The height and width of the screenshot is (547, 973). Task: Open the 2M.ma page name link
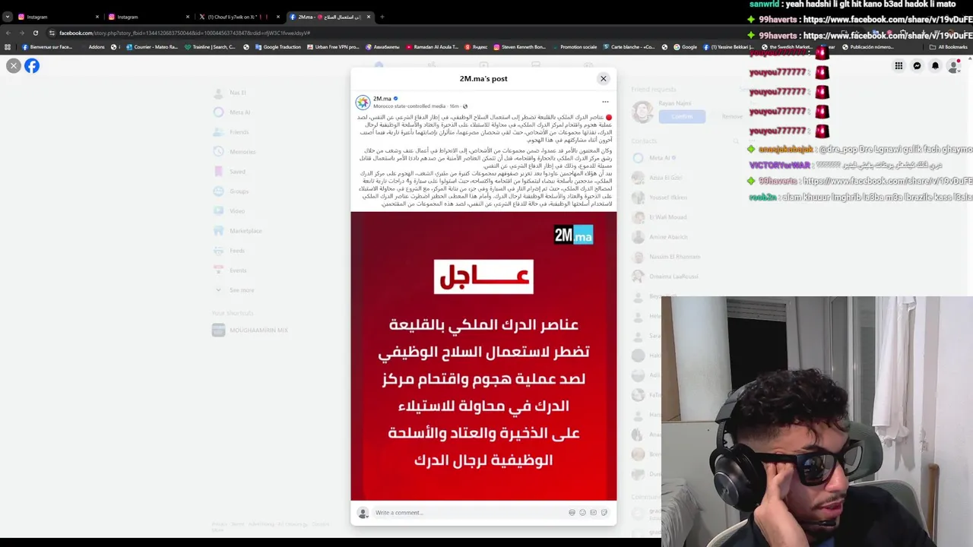[x=382, y=98]
